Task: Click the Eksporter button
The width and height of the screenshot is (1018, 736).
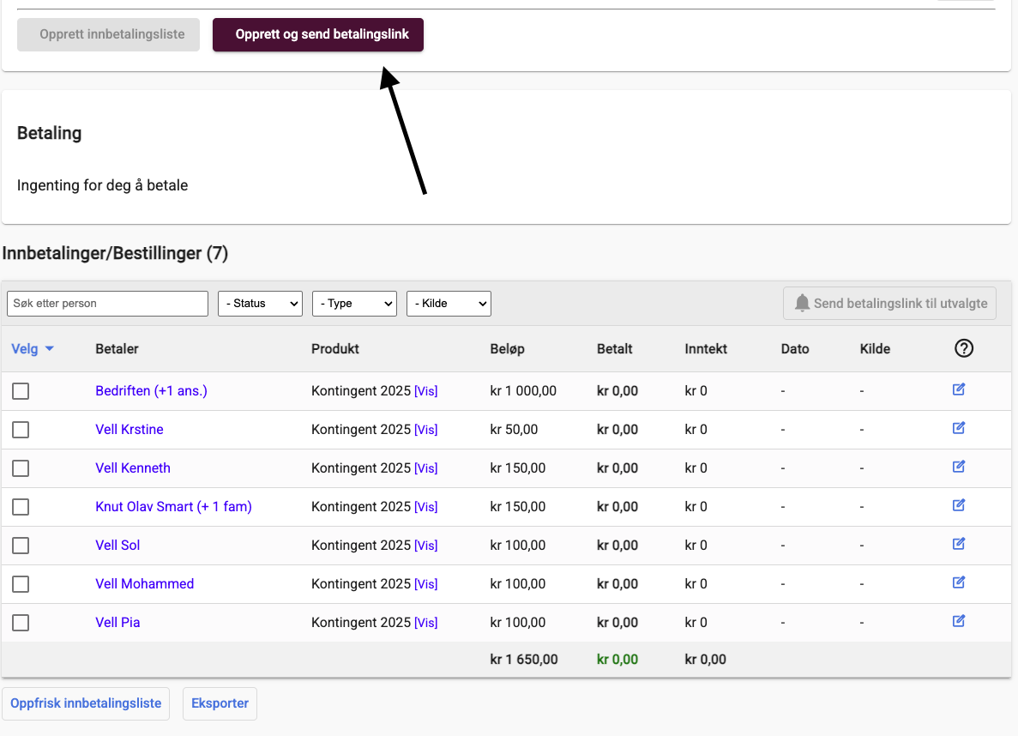Action: coord(220,703)
